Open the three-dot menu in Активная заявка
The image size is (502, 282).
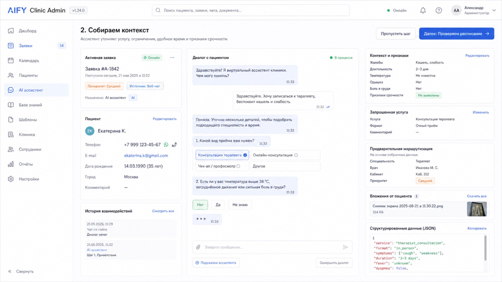tap(172, 58)
